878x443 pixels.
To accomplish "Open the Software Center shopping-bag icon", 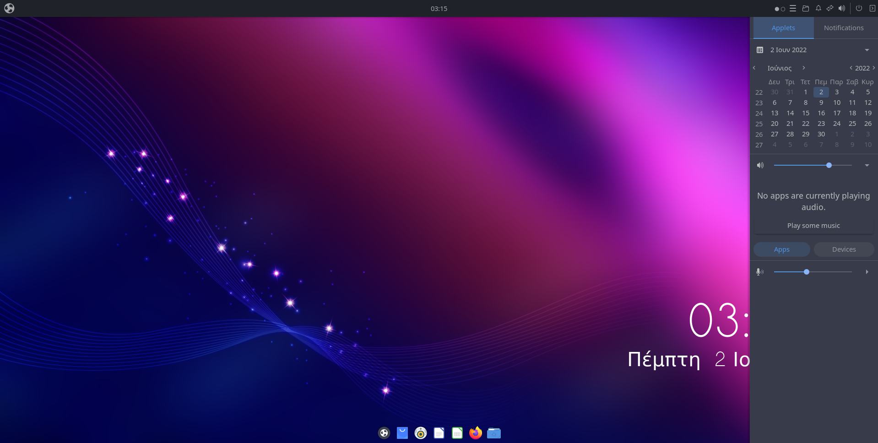I will tap(402, 433).
